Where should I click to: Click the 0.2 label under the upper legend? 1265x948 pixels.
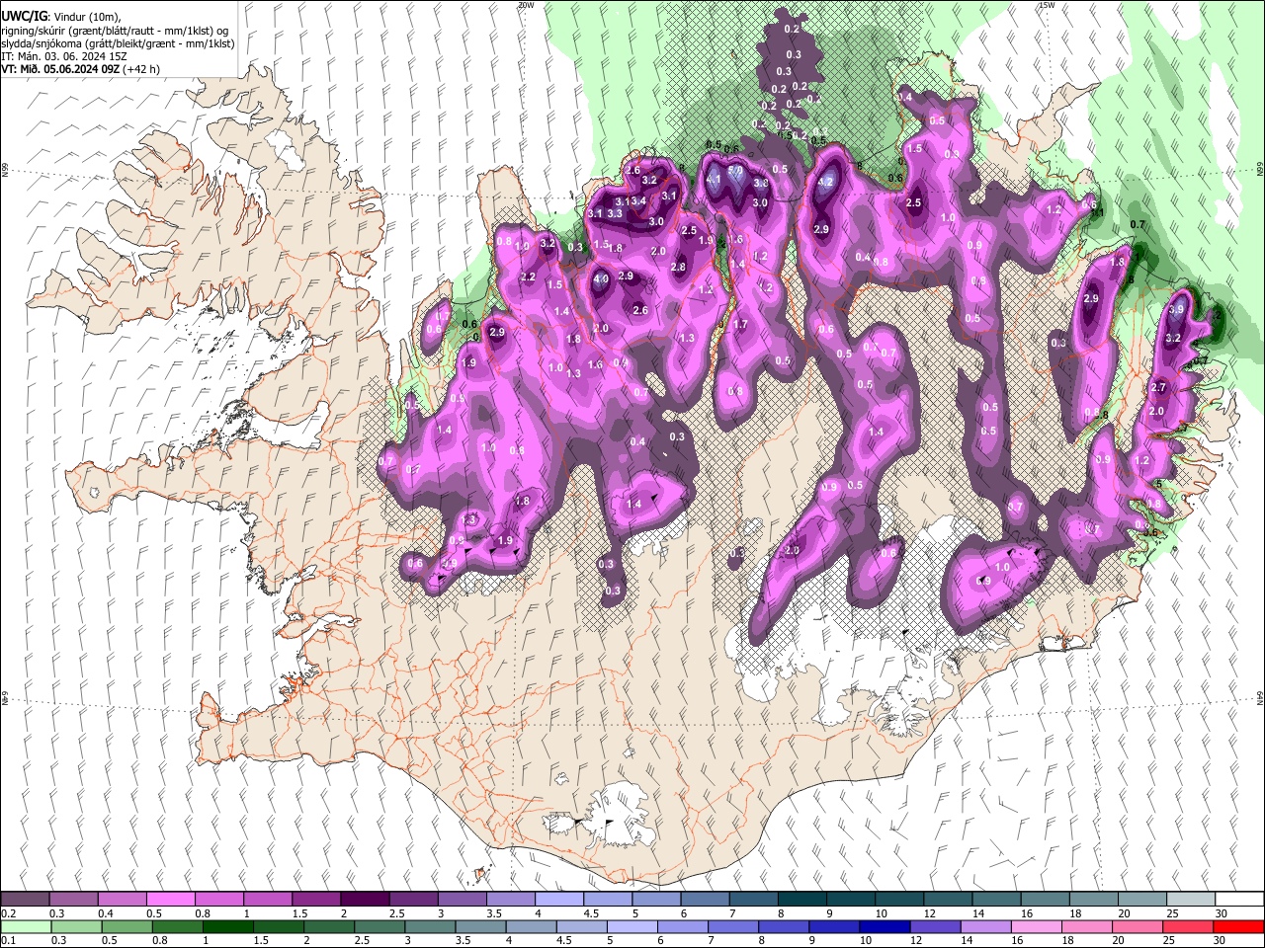point(8,913)
